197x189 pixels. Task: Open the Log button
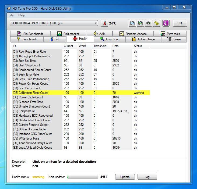[147, 177]
